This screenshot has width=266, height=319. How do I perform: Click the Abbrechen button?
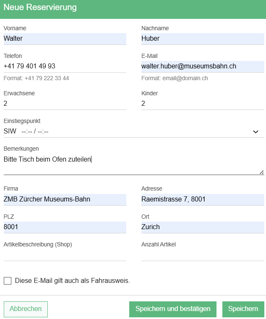click(26, 309)
